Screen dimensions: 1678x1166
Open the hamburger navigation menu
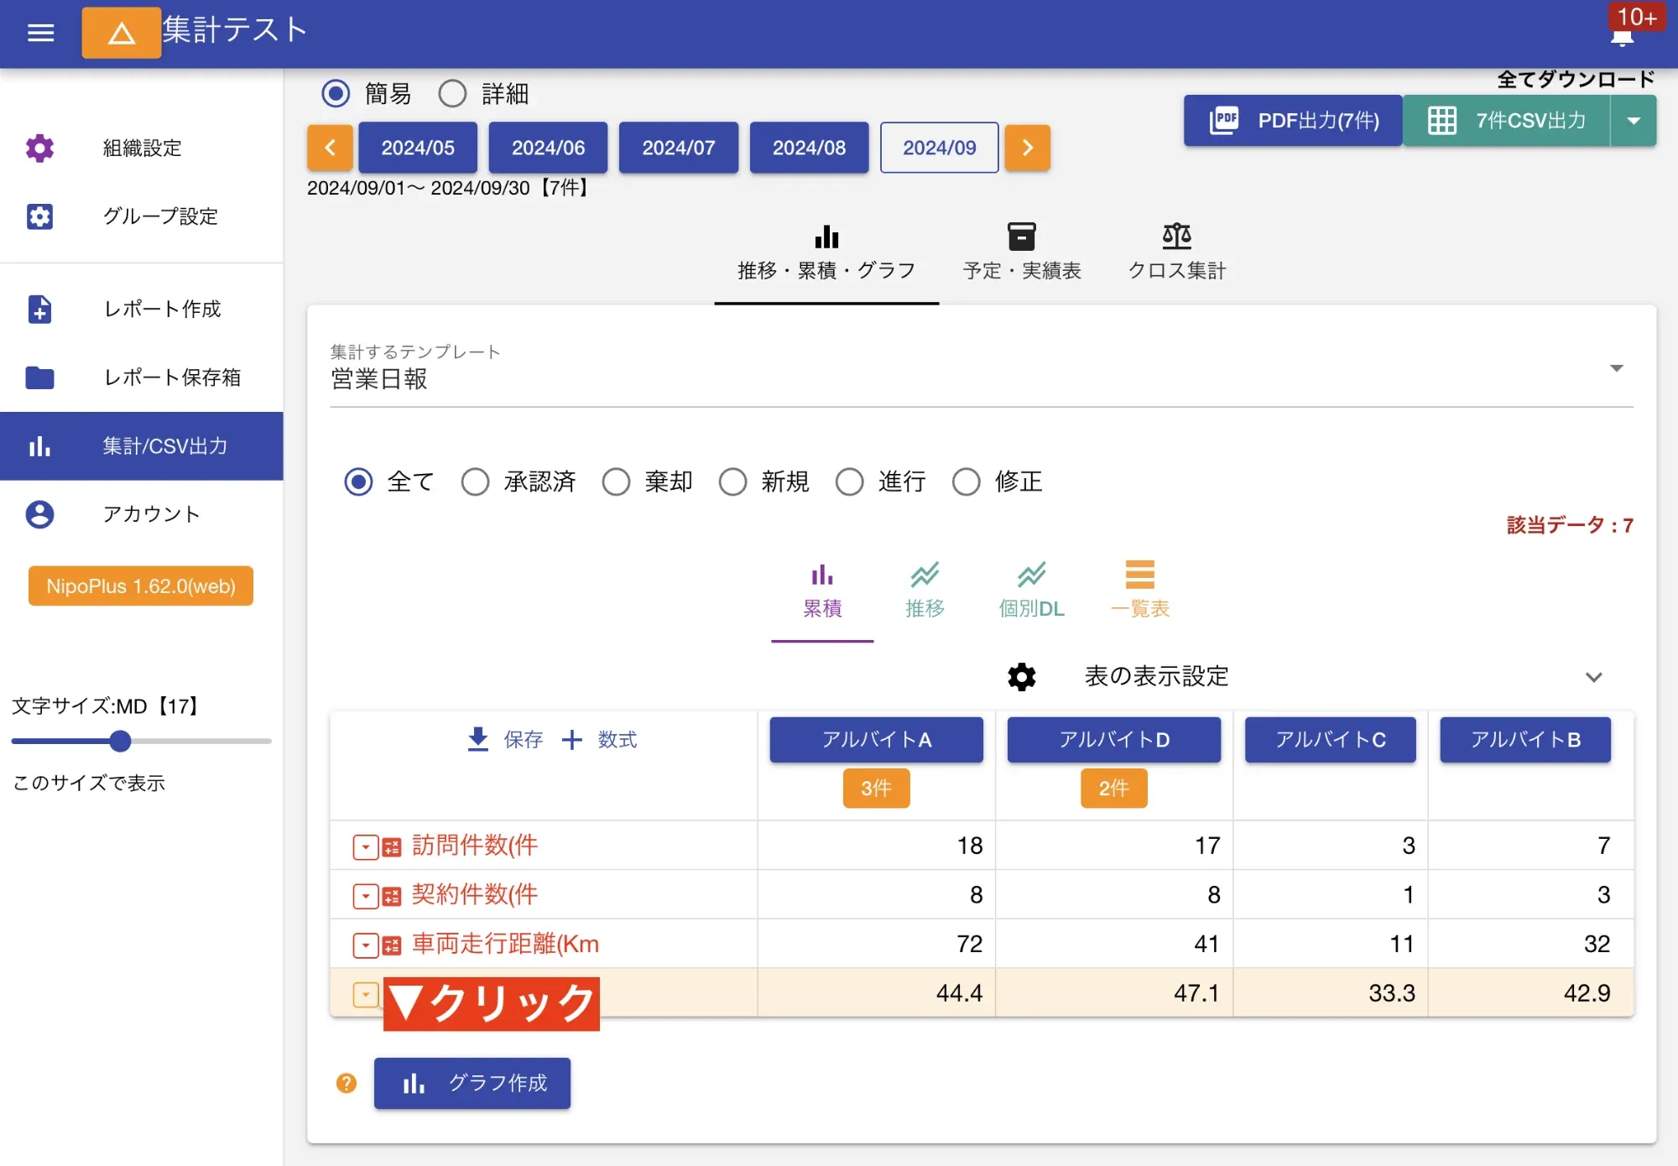[x=39, y=34]
